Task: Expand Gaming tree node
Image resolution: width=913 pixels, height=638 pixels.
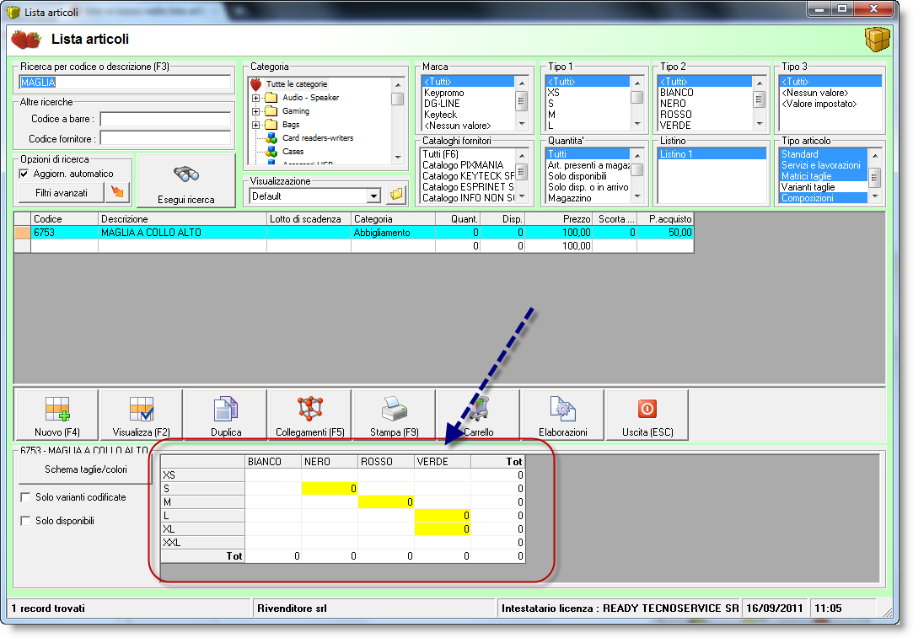Action: 255,111
